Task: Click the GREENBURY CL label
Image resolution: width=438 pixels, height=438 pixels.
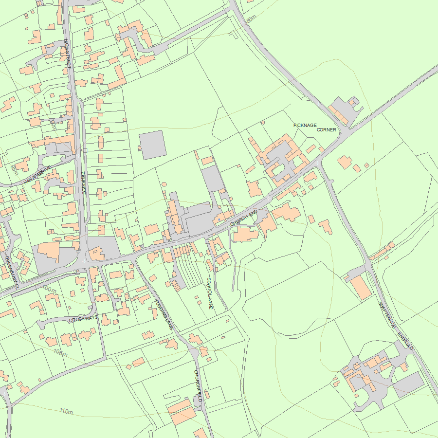Action: [12, 273]
